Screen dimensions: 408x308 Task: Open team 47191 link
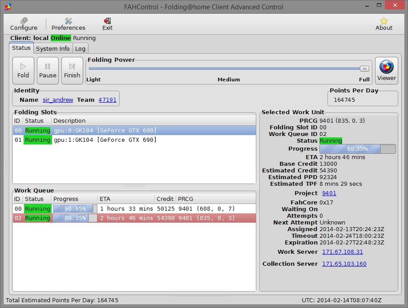tap(107, 100)
